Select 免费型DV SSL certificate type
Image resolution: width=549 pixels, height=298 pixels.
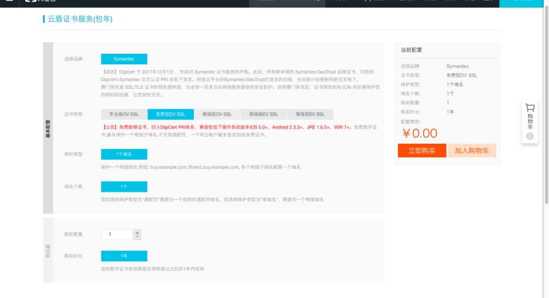(x=170, y=114)
